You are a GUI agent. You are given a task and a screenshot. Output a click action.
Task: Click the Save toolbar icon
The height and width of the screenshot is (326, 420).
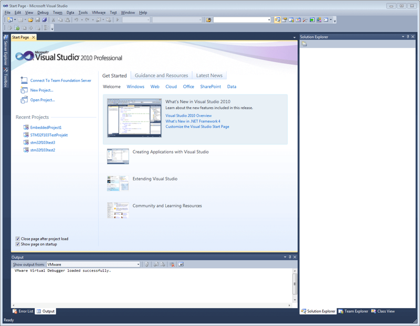(37, 20)
